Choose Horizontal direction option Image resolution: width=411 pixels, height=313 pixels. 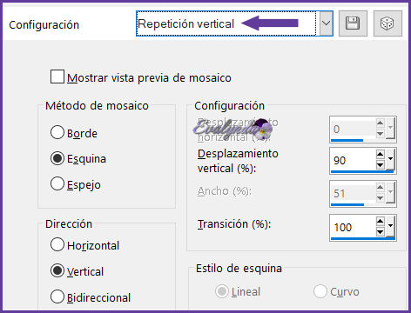click(x=57, y=244)
